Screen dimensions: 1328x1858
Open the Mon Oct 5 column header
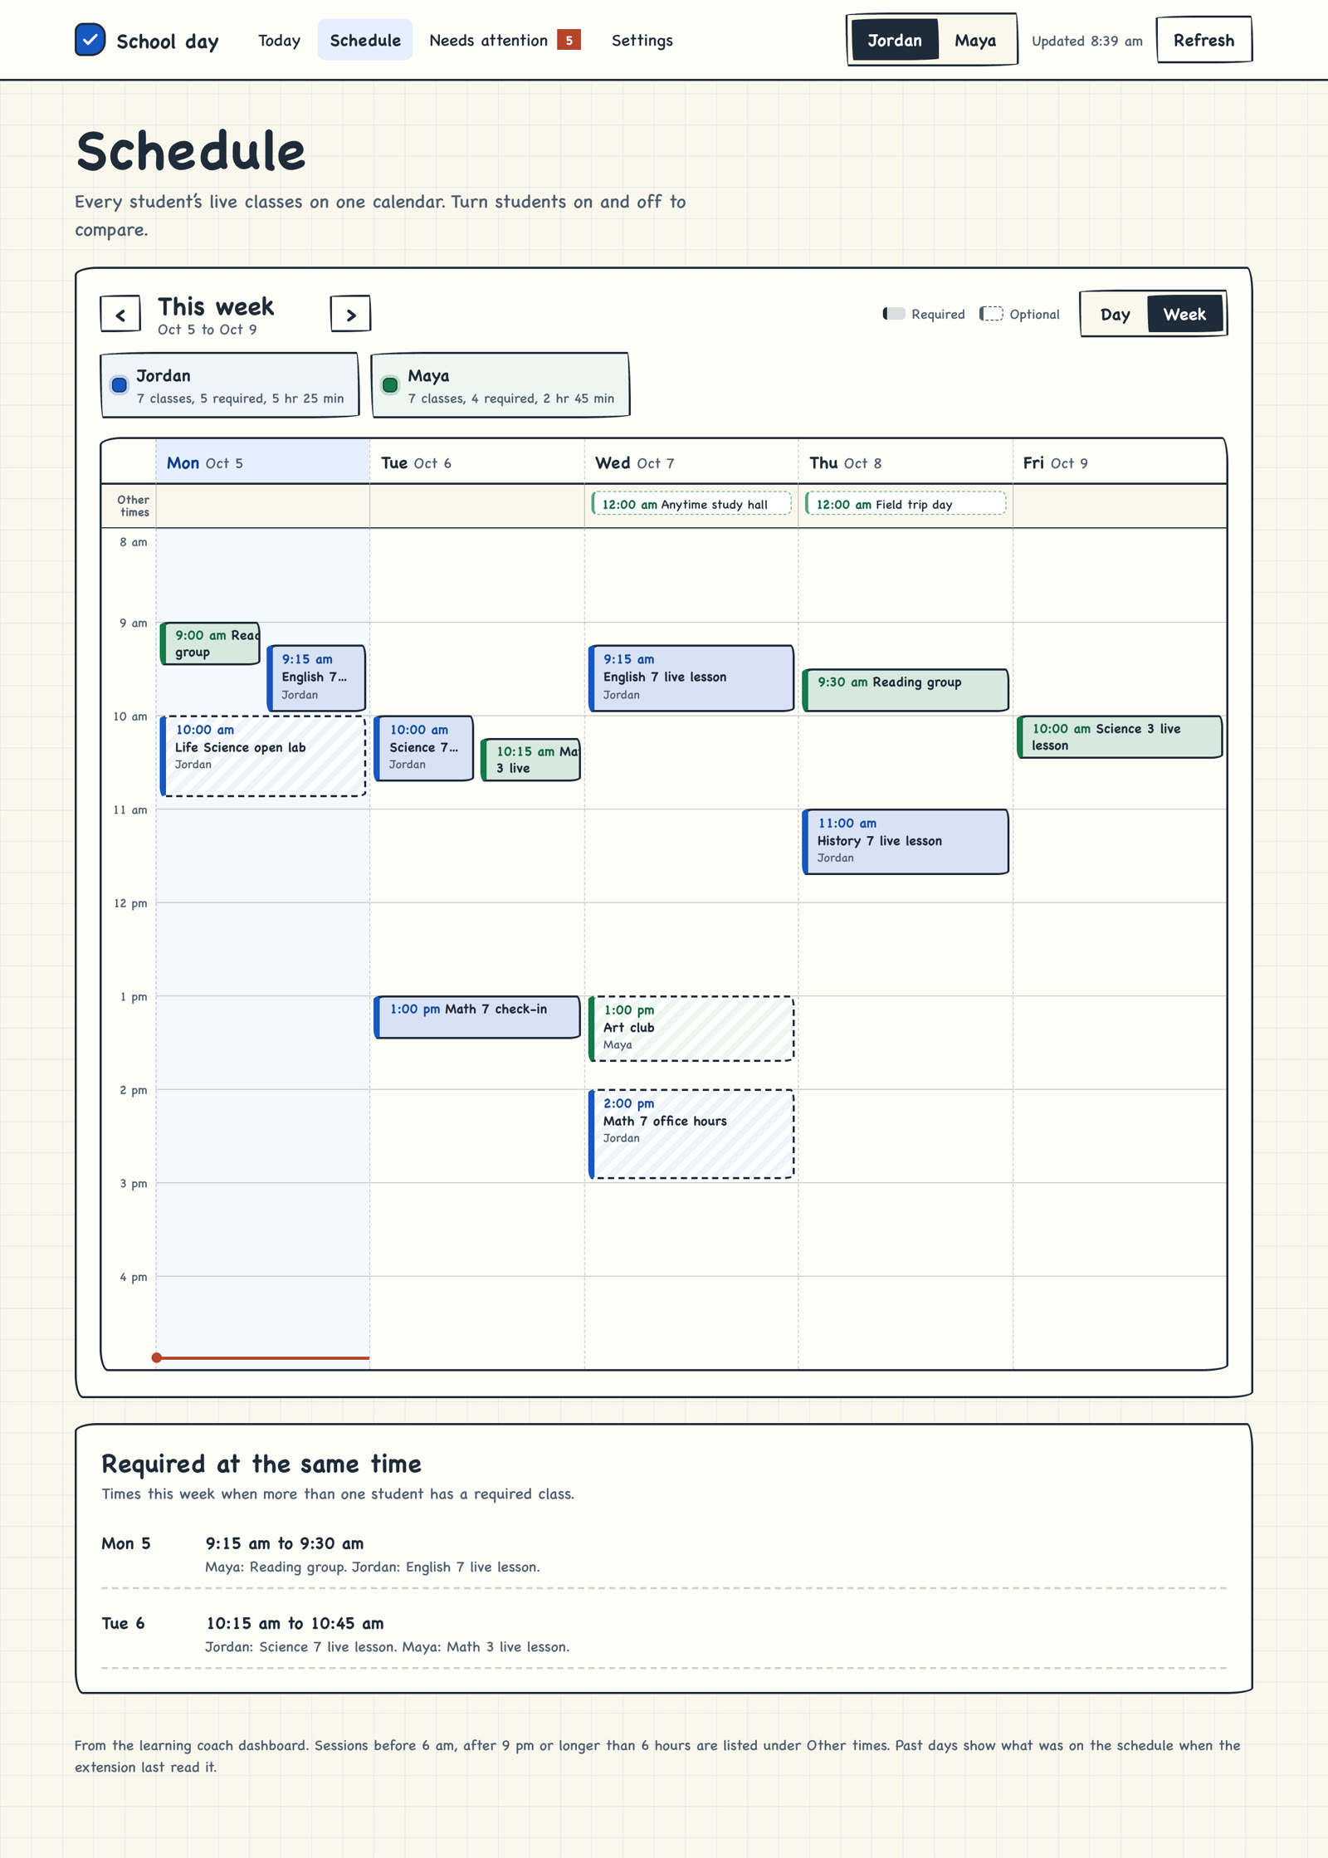click(x=263, y=462)
